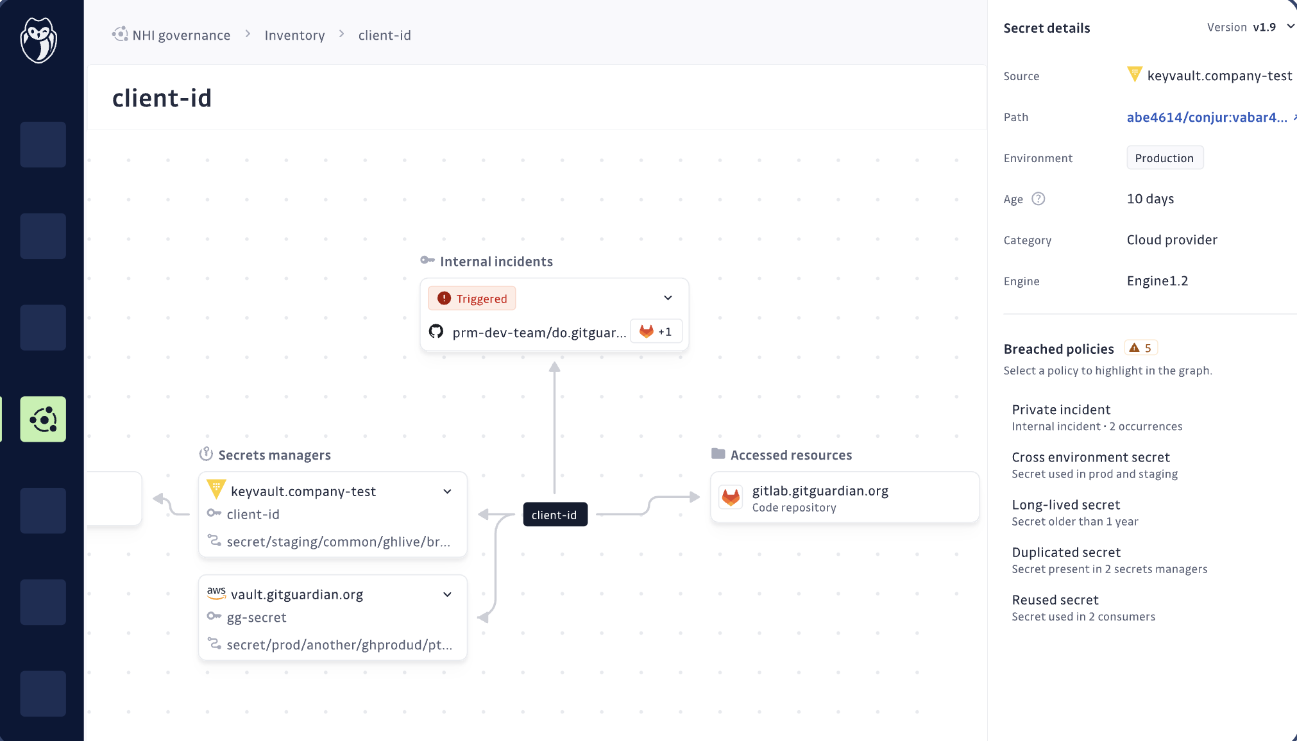Click the GitGuardian owl logo
The width and height of the screenshot is (1297, 741).
[x=39, y=40]
